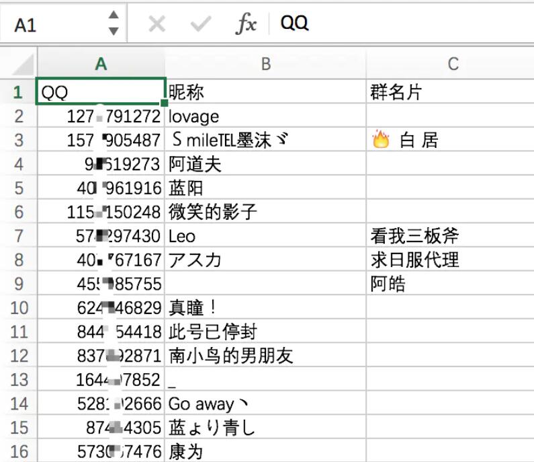
Task: Select row 7 header
Action: pos(18,236)
